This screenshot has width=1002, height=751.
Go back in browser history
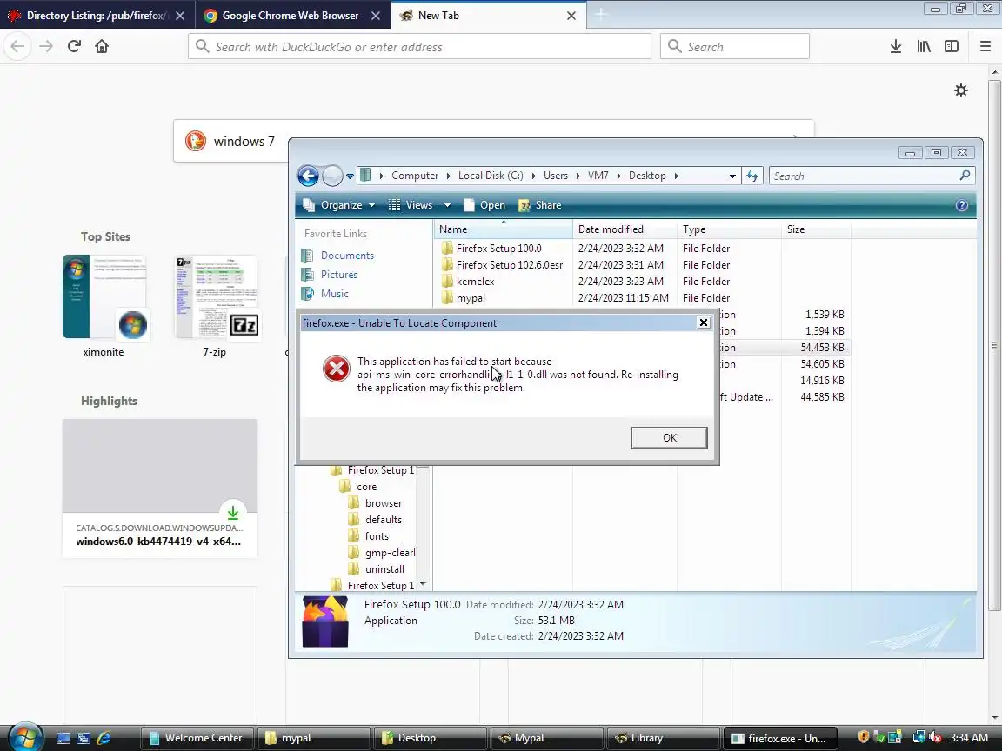point(18,46)
